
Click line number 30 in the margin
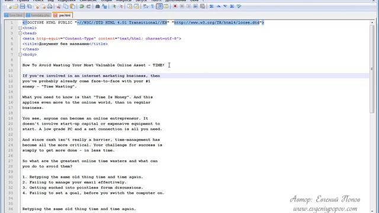[11, 177]
